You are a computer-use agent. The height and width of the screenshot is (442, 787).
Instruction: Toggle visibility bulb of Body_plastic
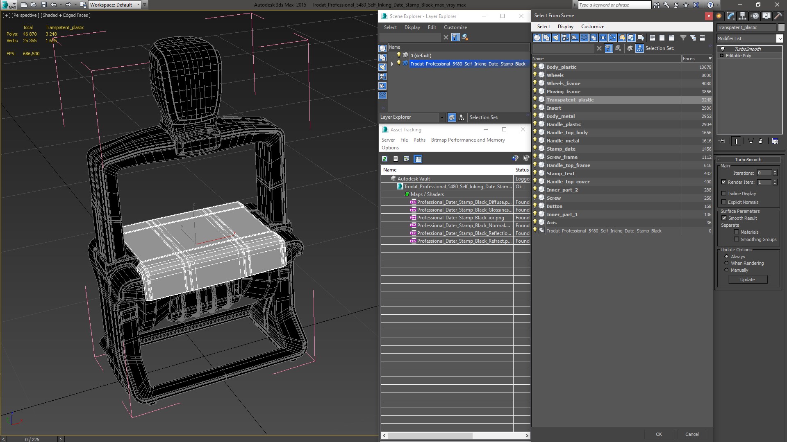click(x=535, y=67)
